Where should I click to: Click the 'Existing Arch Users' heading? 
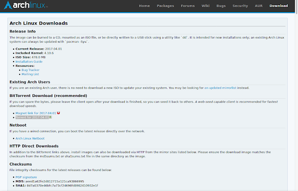click(30, 82)
